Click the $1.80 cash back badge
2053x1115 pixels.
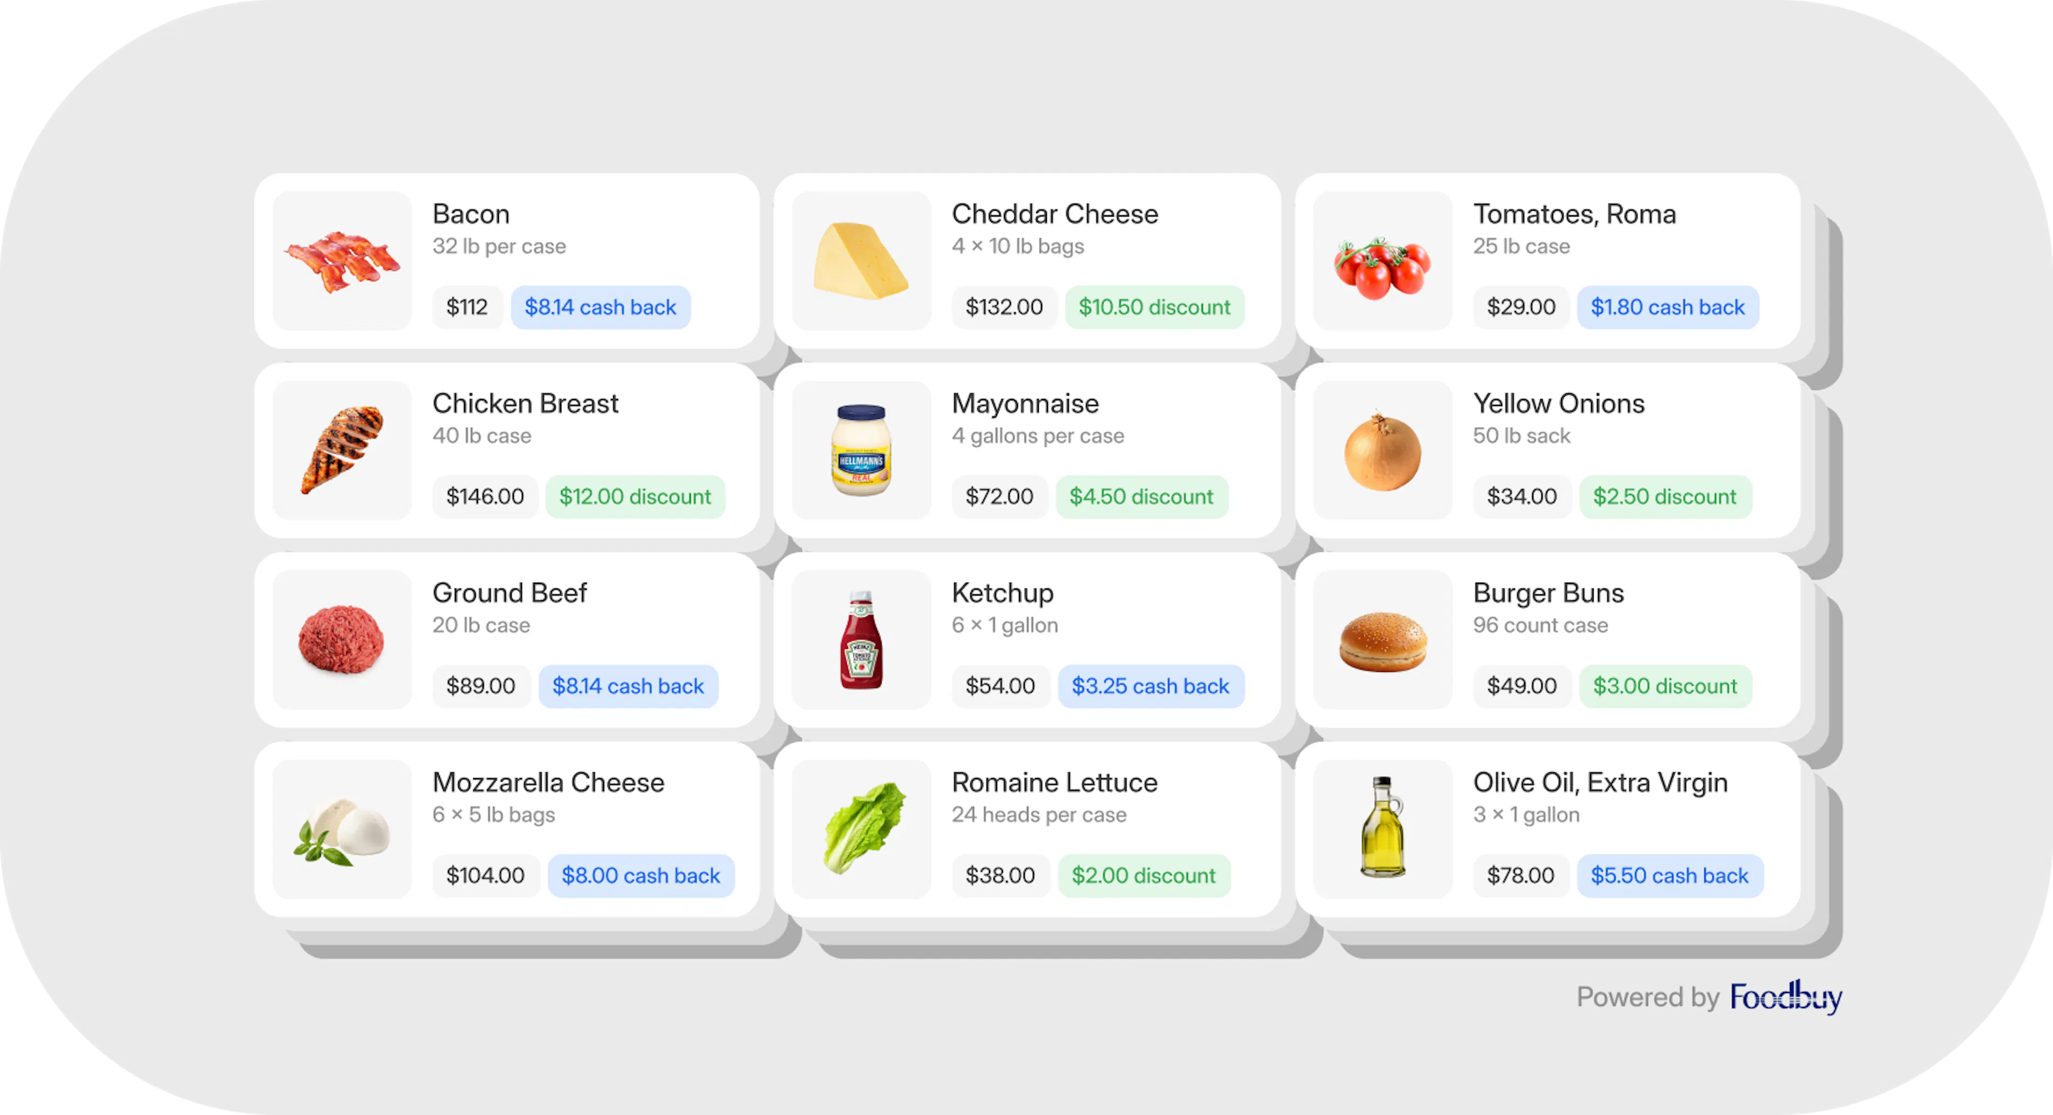(x=1668, y=307)
